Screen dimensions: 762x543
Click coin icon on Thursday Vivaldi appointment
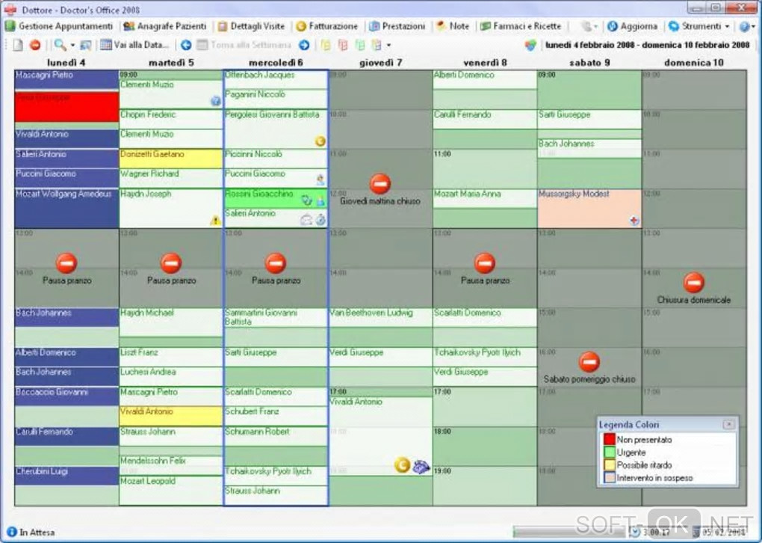point(402,465)
